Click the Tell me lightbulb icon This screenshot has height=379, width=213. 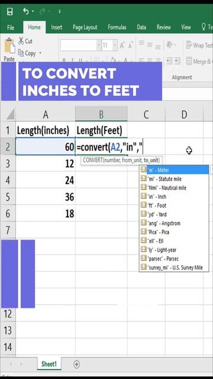(204, 27)
